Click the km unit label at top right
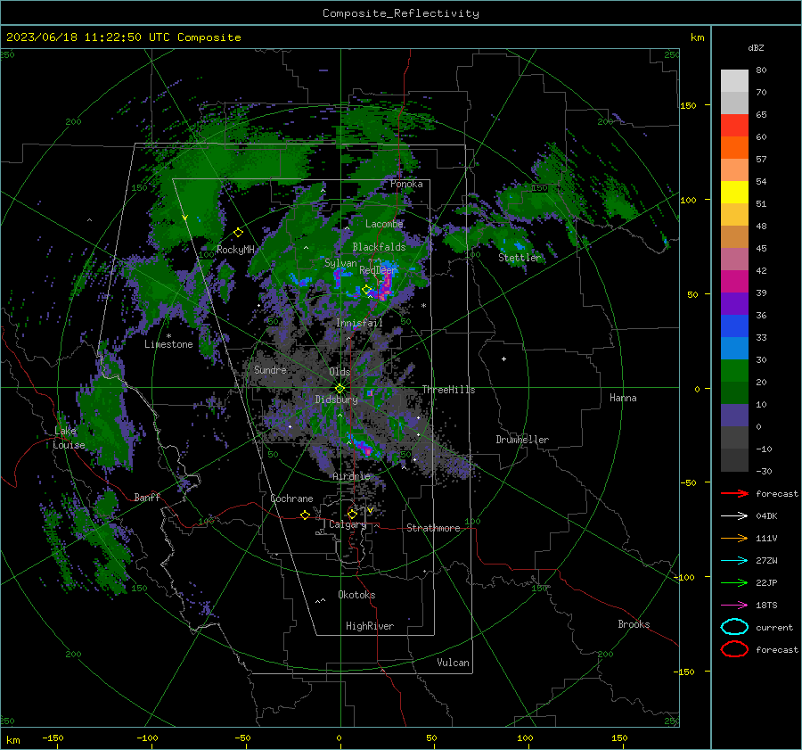Image resolution: width=802 pixels, height=750 pixels. click(697, 37)
